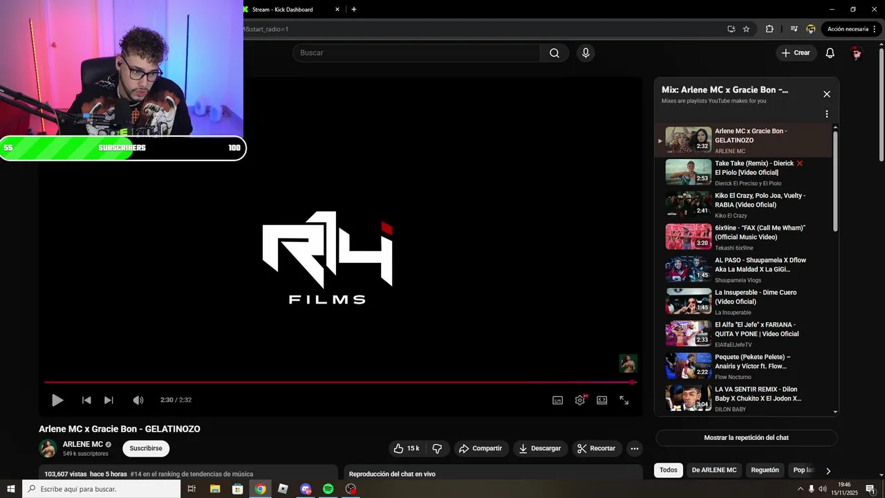
Task: Open a new browser tab
Action: point(354,10)
